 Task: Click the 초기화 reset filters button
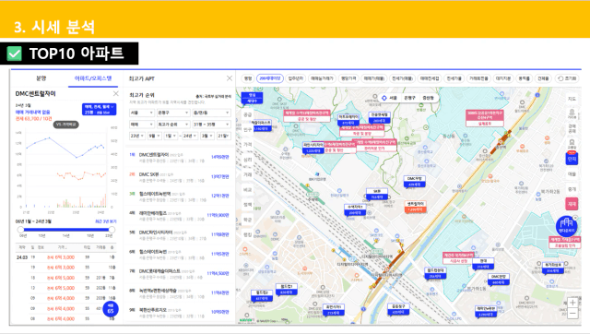[567, 78]
